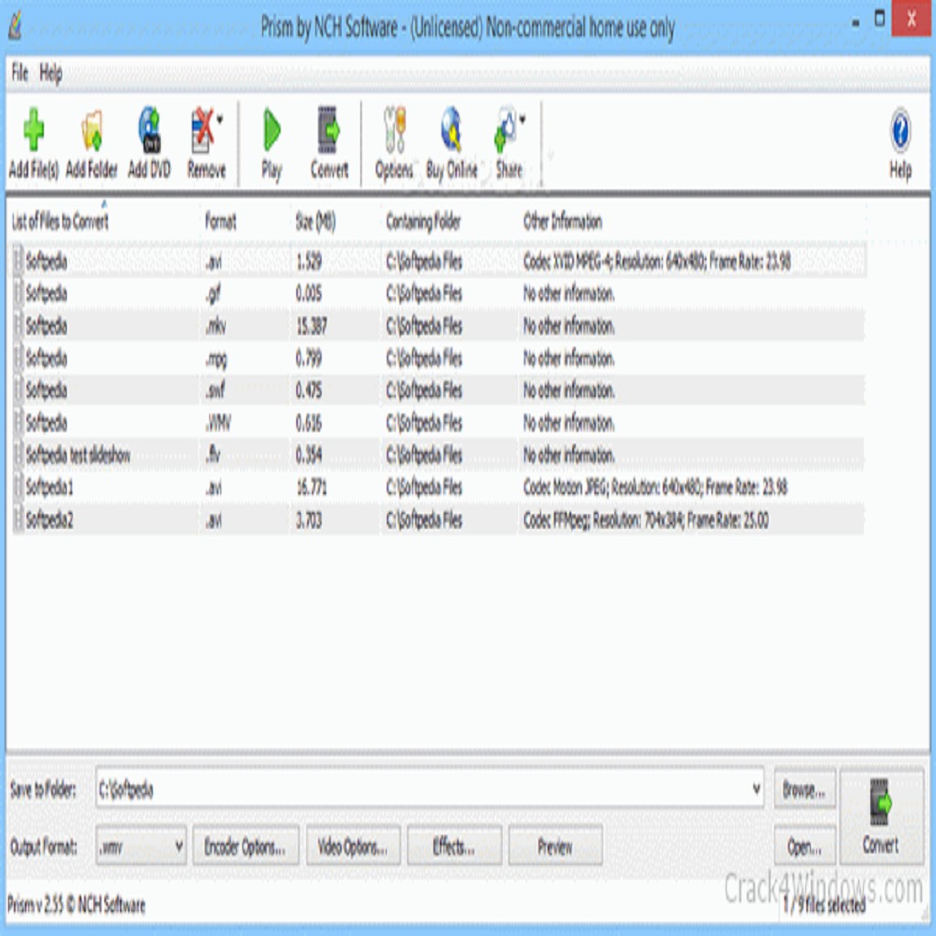Sort by the Size (MB) column header

[x=315, y=222]
